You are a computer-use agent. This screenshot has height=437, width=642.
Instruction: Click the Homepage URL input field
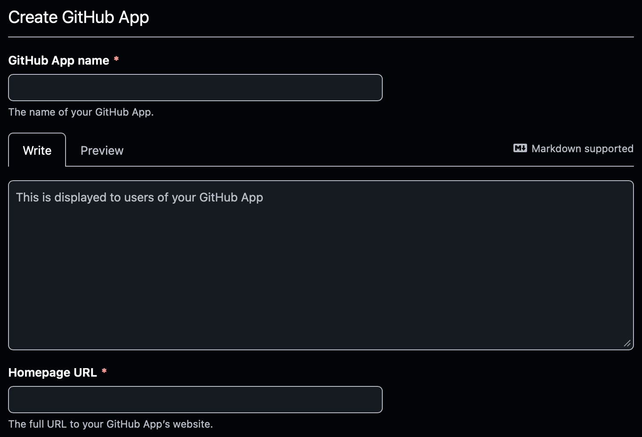click(x=195, y=400)
